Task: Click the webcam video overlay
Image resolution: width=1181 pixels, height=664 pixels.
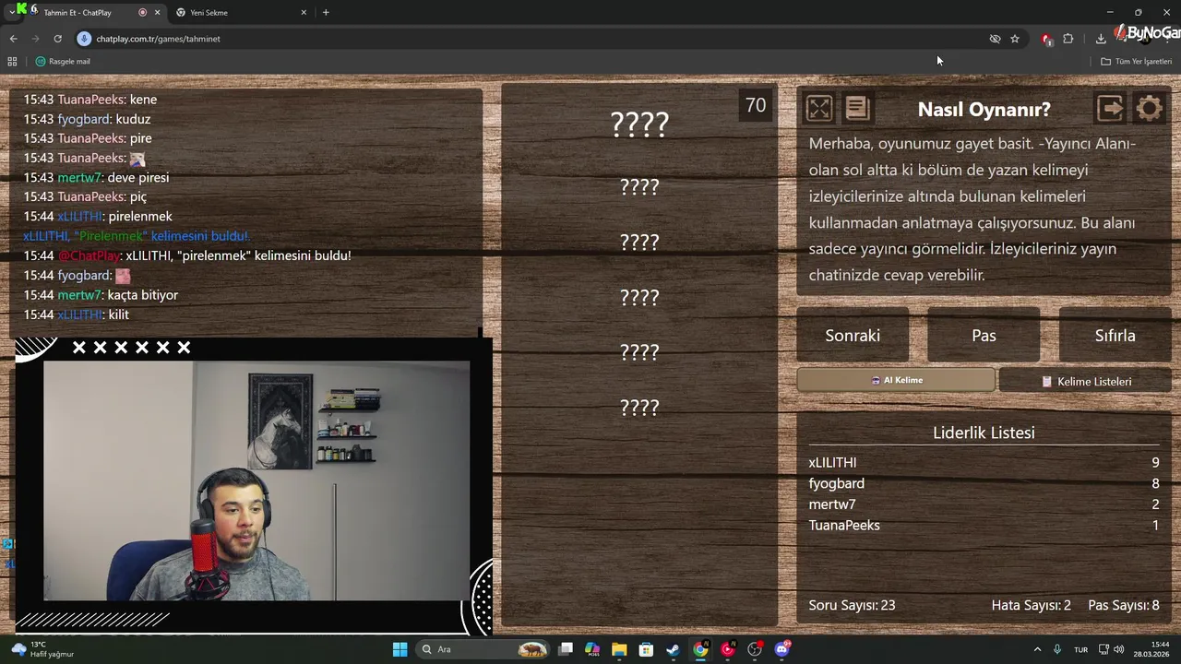Action: (x=256, y=480)
